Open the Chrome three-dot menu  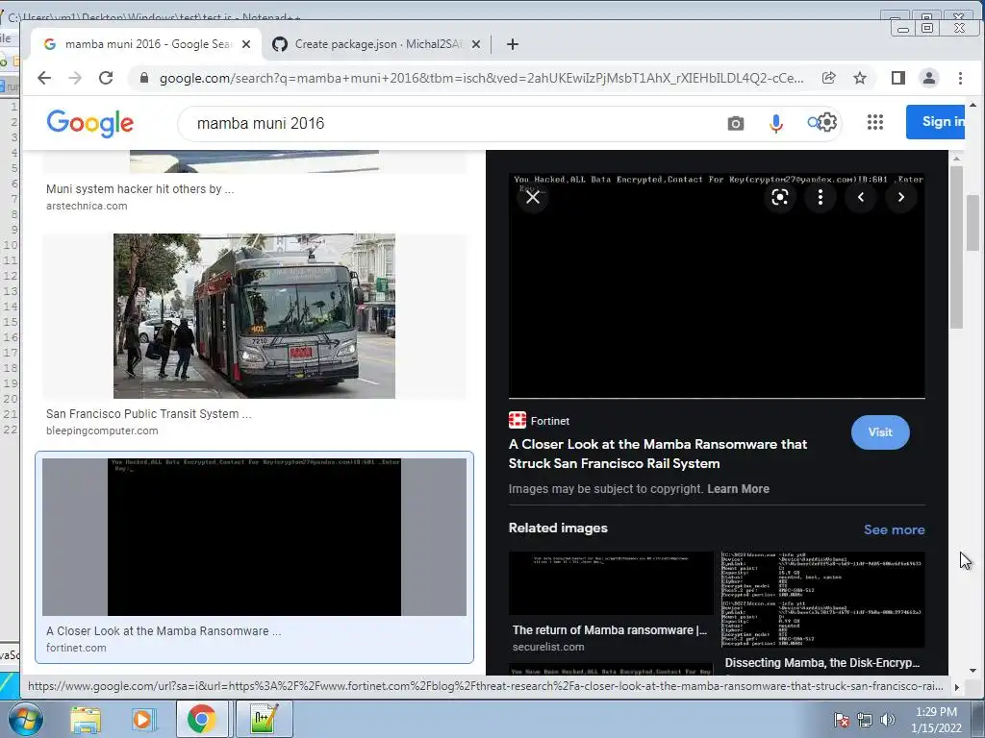[x=960, y=78]
